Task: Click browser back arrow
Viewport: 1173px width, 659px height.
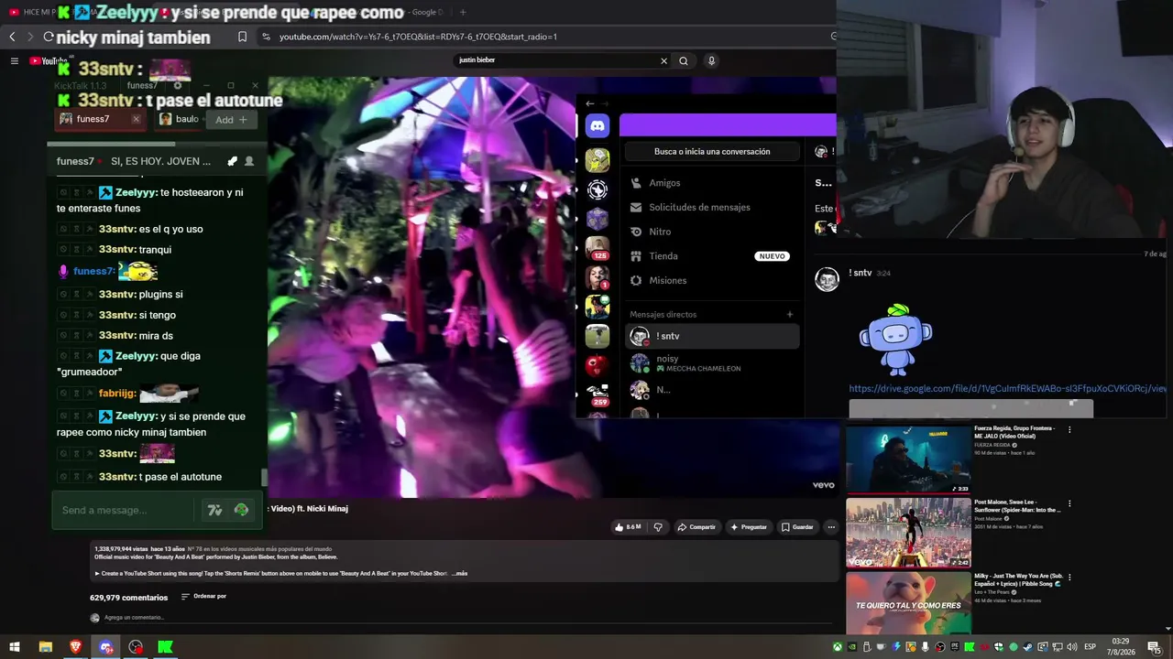Action: tap(12, 37)
